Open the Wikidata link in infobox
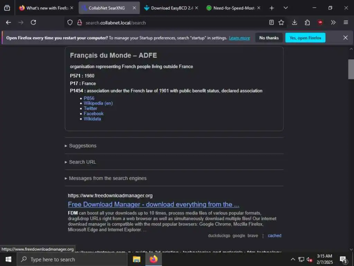This screenshot has width=354, height=266. point(92,119)
